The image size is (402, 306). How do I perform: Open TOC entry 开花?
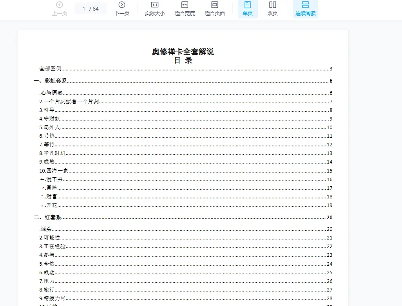click(186, 205)
